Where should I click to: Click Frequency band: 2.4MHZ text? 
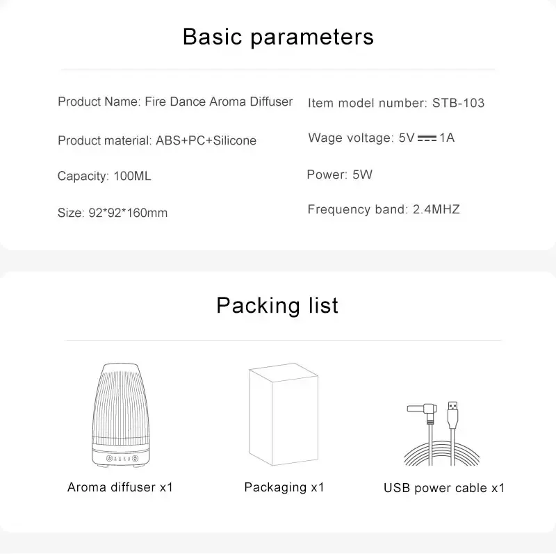pyautogui.click(x=384, y=209)
